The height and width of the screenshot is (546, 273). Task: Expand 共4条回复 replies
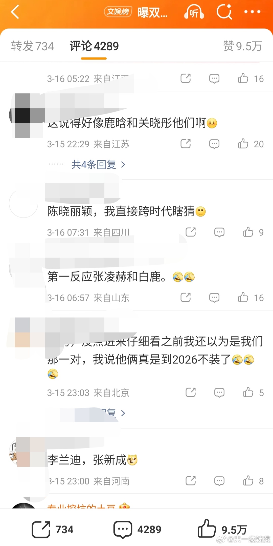pyautogui.click(x=98, y=165)
